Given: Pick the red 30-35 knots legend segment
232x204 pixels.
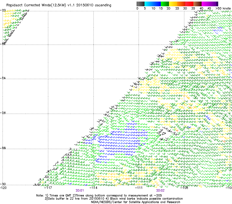Looking at the screenshot, I should tap(189, 4).
